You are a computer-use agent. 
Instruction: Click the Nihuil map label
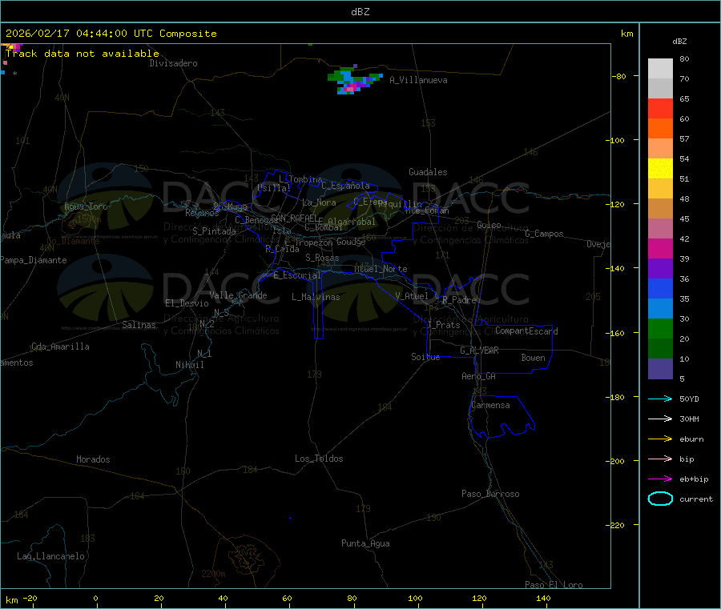[189, 365]
